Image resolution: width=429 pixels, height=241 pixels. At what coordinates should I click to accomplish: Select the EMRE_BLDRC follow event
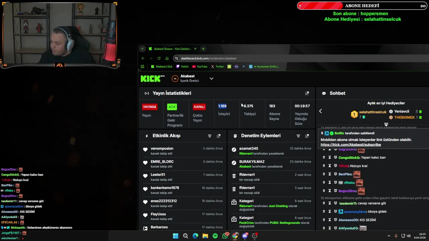point(183,163)
